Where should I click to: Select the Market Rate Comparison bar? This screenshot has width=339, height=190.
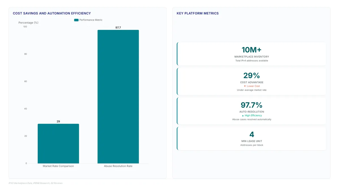58,144
